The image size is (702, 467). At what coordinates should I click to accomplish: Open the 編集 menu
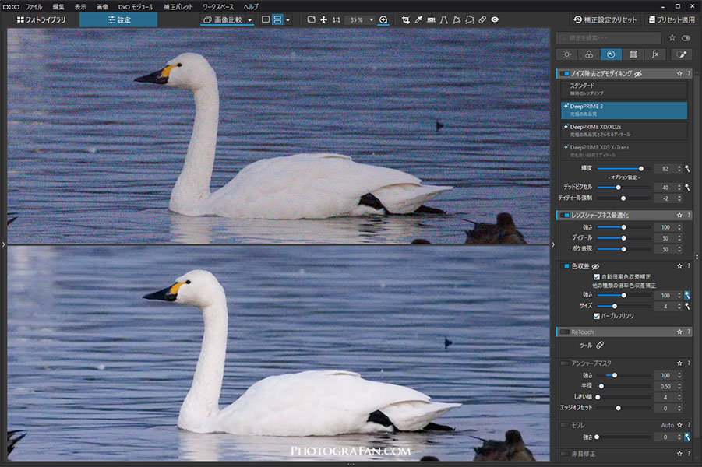click(x=58, y=7)
